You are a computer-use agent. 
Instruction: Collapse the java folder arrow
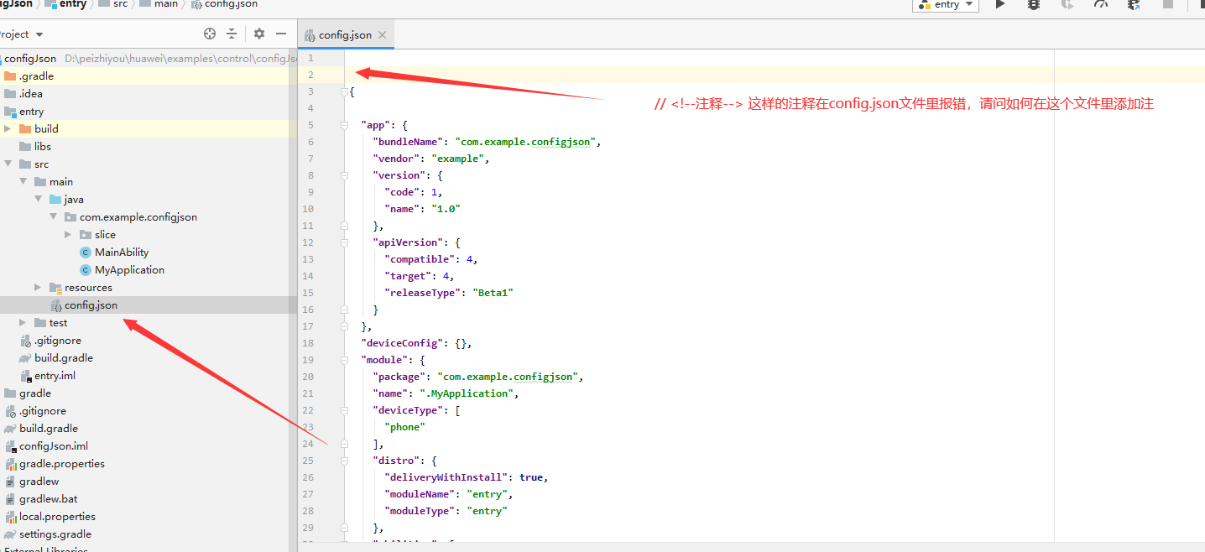click(x=39, y=200)
